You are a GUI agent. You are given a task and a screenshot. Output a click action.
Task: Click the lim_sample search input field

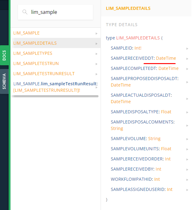pyautogui.click(x=59, y=12)
